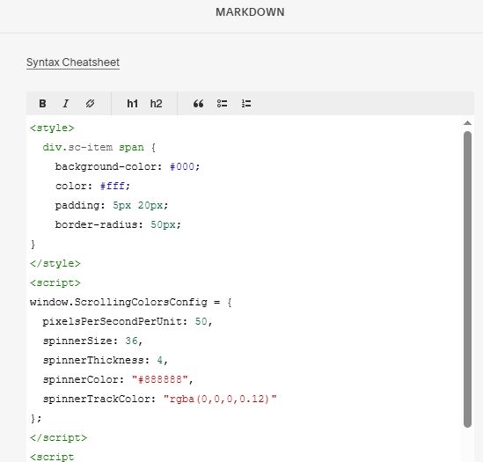483x462 pixels.
Task: Click the 'background-color: #000;' line
Action: pyautogui.click(x=128, y=166)
